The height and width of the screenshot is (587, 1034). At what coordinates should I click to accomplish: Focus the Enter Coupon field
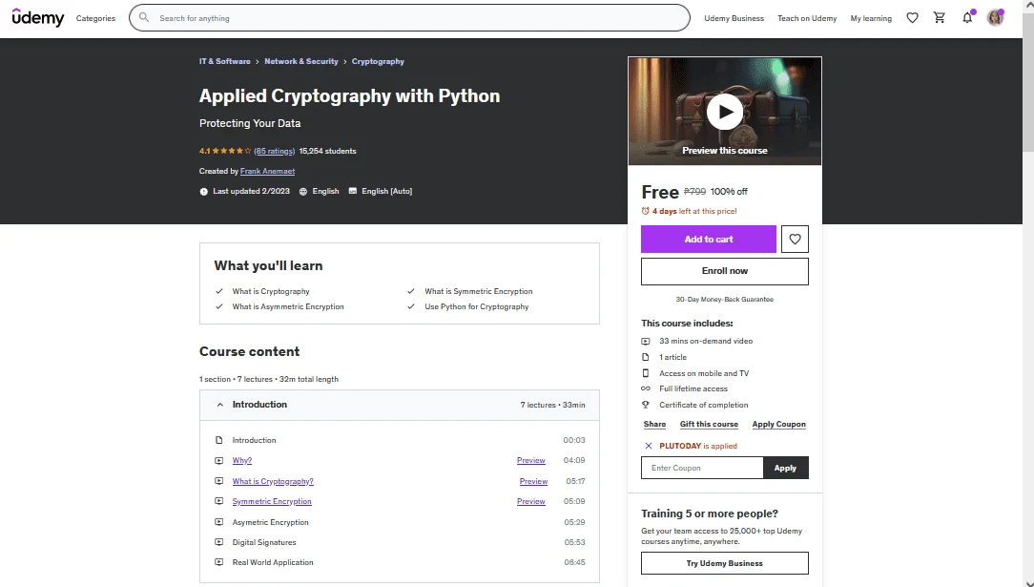702,468
